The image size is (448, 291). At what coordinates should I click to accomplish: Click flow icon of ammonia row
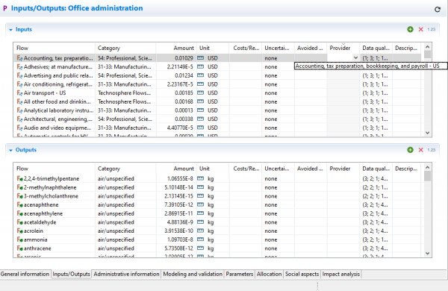click(19, 240)
